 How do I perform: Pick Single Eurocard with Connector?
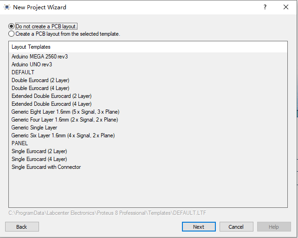(x=46, y=167)
